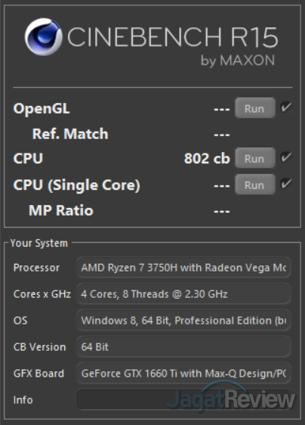Toggle the CPU test checkbox

click(x=286, y=157)
